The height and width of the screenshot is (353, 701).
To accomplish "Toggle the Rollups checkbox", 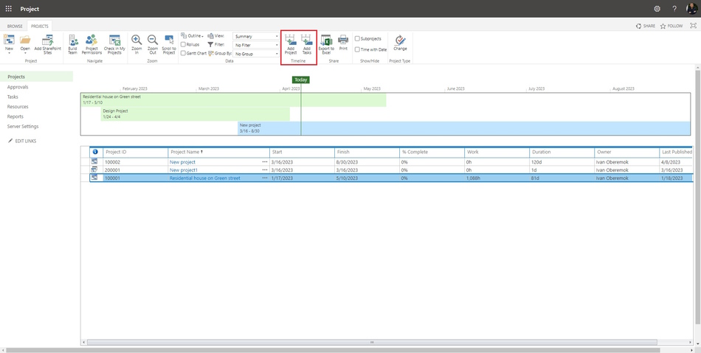I will click(x=183, y=45).
